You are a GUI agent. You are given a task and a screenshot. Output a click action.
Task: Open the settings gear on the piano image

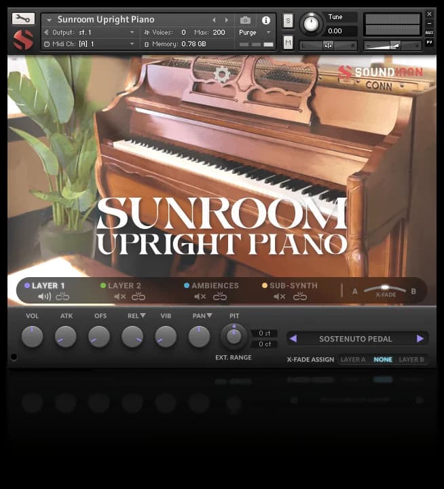click(222, 75)
